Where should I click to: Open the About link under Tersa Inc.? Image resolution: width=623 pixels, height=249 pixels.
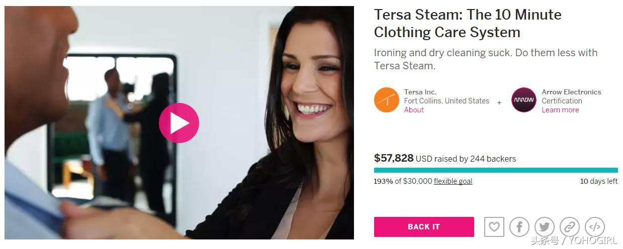coord(414,110)
